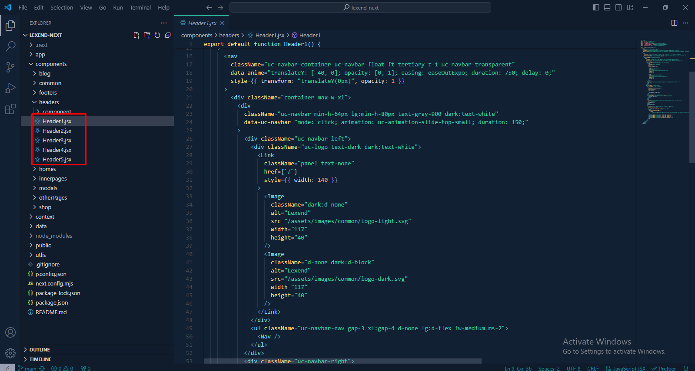Open the Source Control view
This screenshot has width=695, height=371.
pyautogui.click(x=10, y=67)
